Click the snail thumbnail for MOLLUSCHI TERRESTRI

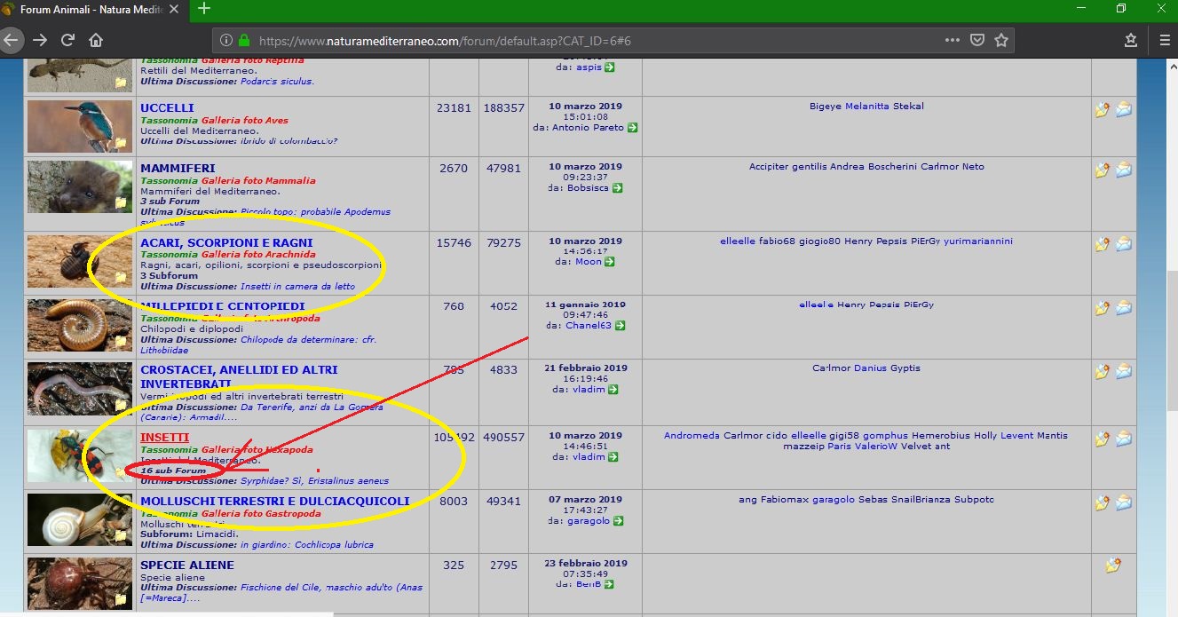coord(80,519)
